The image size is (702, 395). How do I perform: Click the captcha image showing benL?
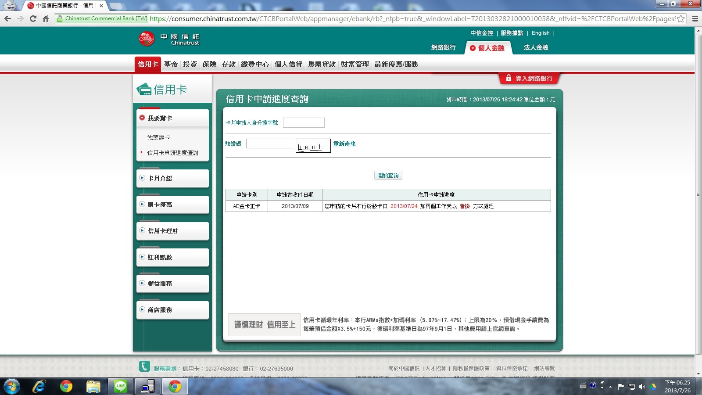tap(313, 146)
